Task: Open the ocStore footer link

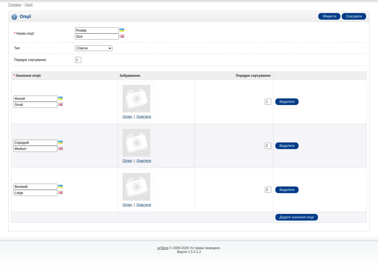Action: point(163,248)
